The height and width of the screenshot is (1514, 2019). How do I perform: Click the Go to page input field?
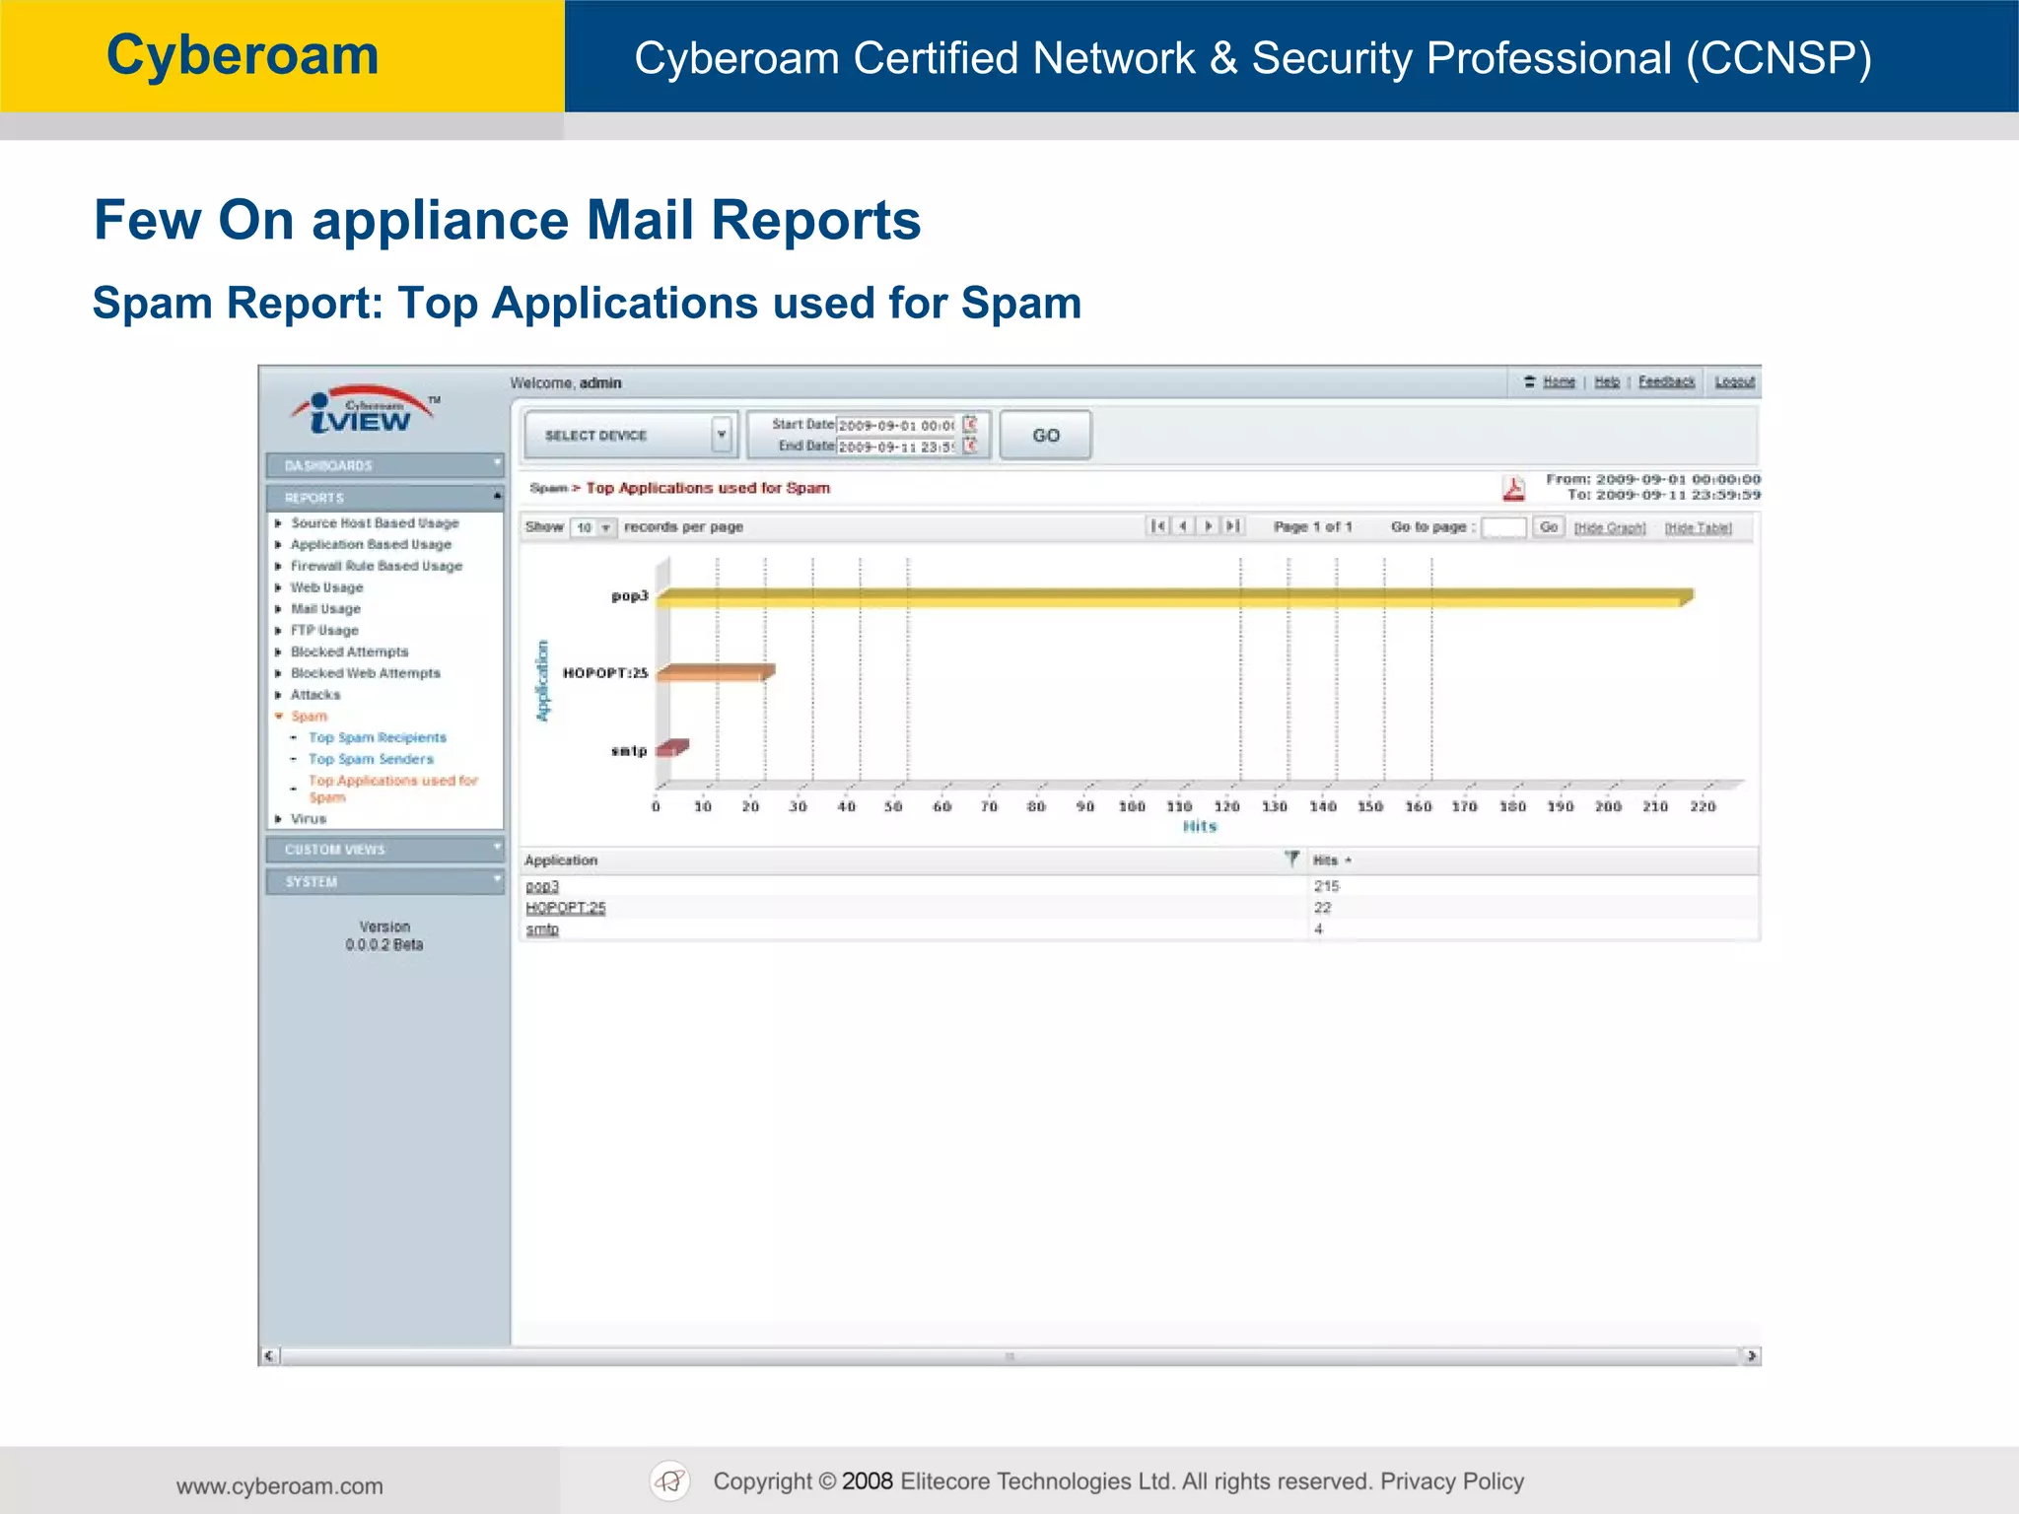tap(1504, 527)
